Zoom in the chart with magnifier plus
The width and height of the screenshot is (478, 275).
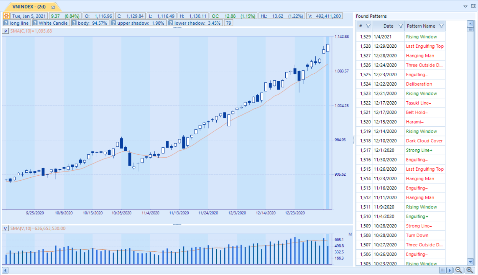coord(470,270)
